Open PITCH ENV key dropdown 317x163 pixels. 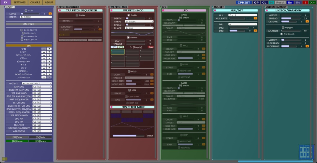click(x=42, y=103)
